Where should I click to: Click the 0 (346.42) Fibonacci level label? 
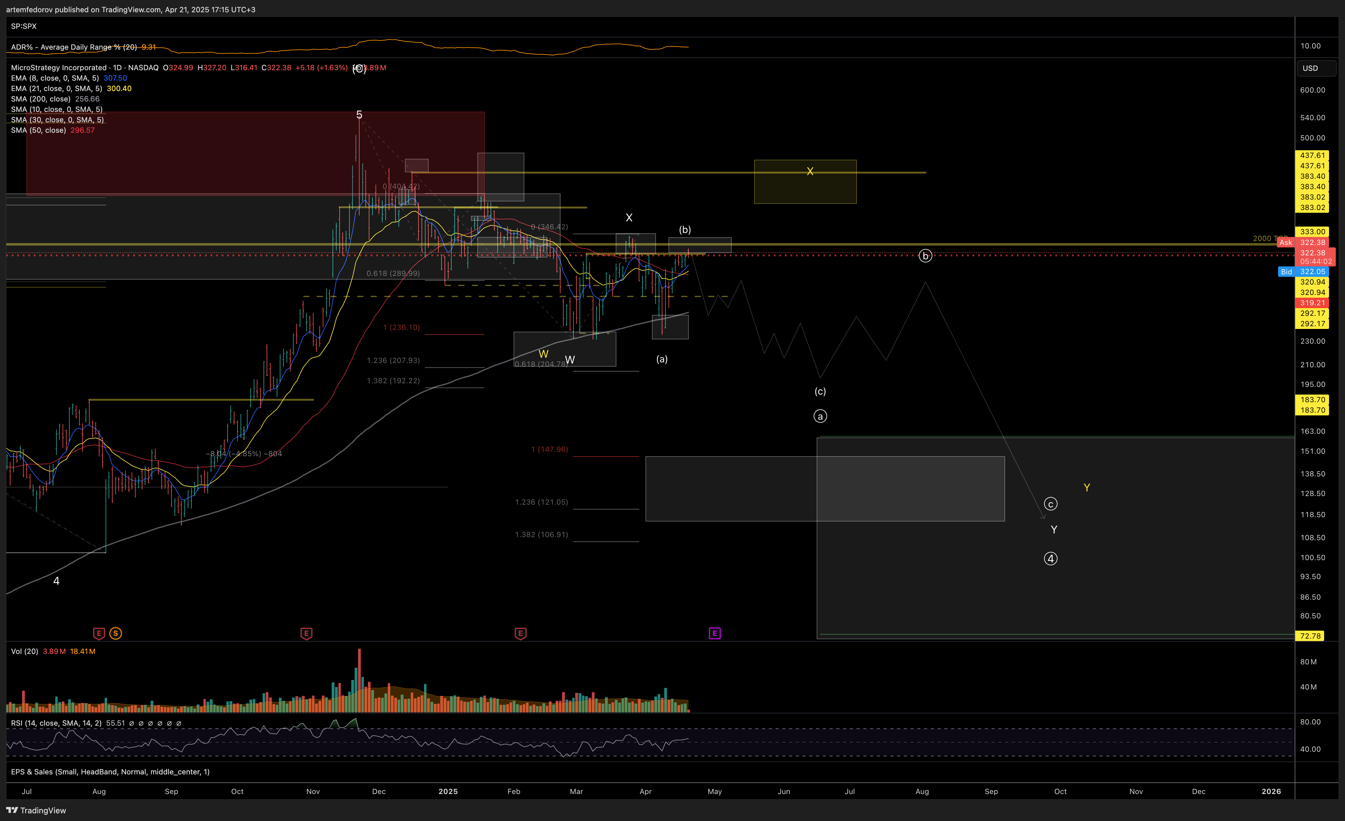click(549, 227)
